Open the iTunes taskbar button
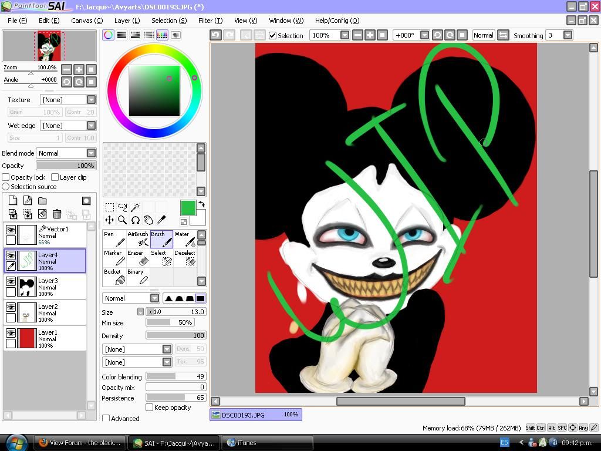 (x=268, y=443)
